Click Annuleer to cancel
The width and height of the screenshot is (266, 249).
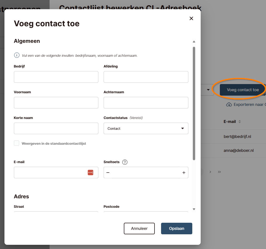[x=139, y=229]
